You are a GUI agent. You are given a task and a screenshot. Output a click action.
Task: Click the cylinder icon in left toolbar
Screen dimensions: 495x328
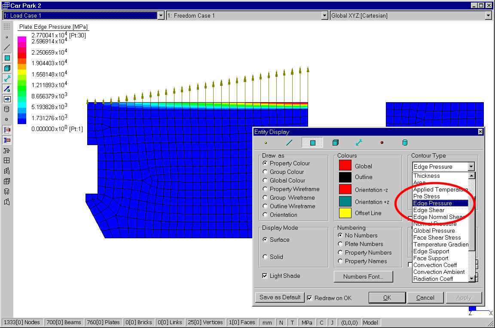coord(7,109)
